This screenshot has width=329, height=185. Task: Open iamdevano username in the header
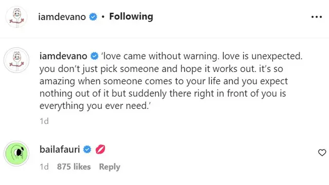tap(62, 17)
